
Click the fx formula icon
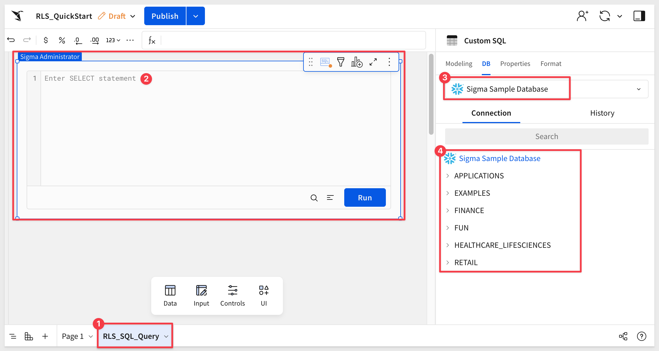[152, 40]
